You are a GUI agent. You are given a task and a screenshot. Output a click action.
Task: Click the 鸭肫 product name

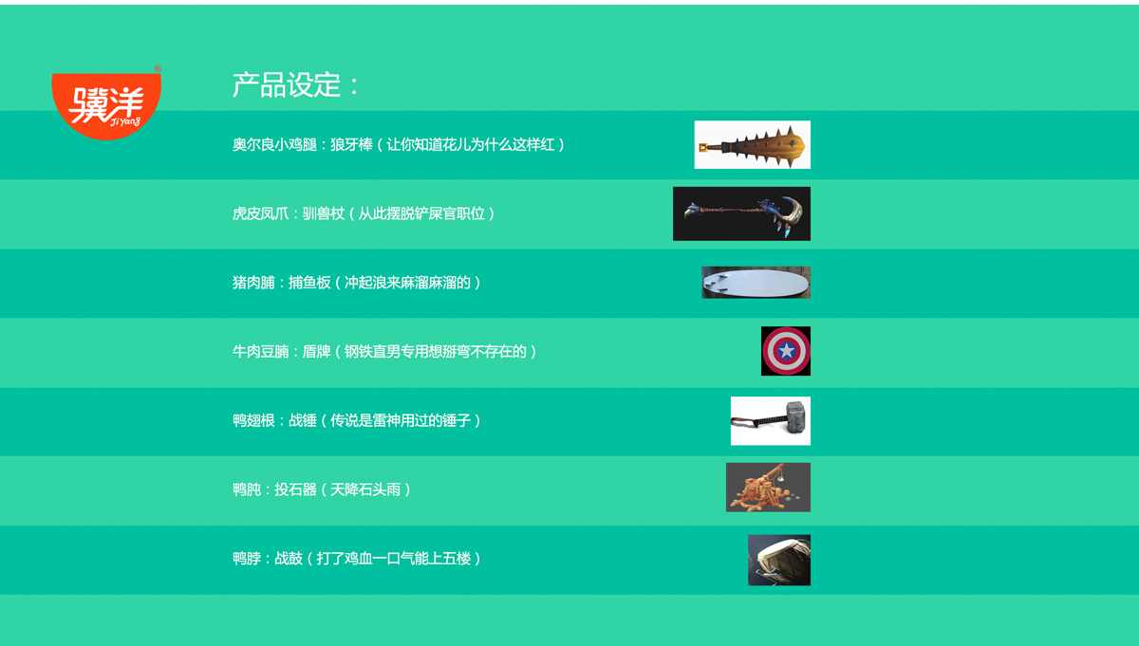tap(246, 489)
